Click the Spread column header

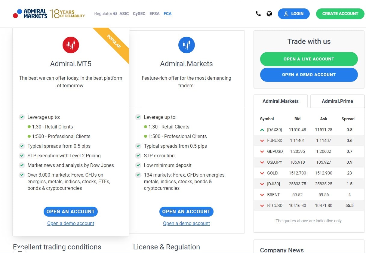(348, 119)
